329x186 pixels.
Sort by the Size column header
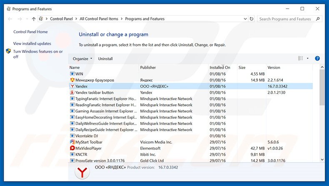click(x=252, y=67)
